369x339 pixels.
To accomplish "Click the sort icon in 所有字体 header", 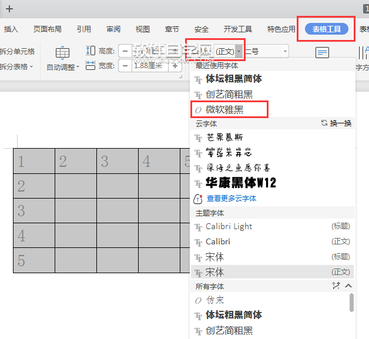I will [336, 286].
